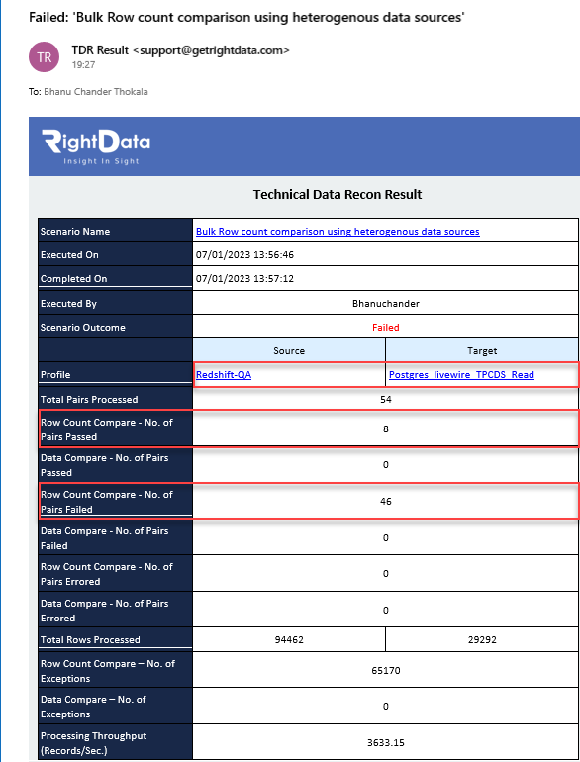Open the Bulk Row count comparison scenario link
580x762 pixels.
(338, 232)
